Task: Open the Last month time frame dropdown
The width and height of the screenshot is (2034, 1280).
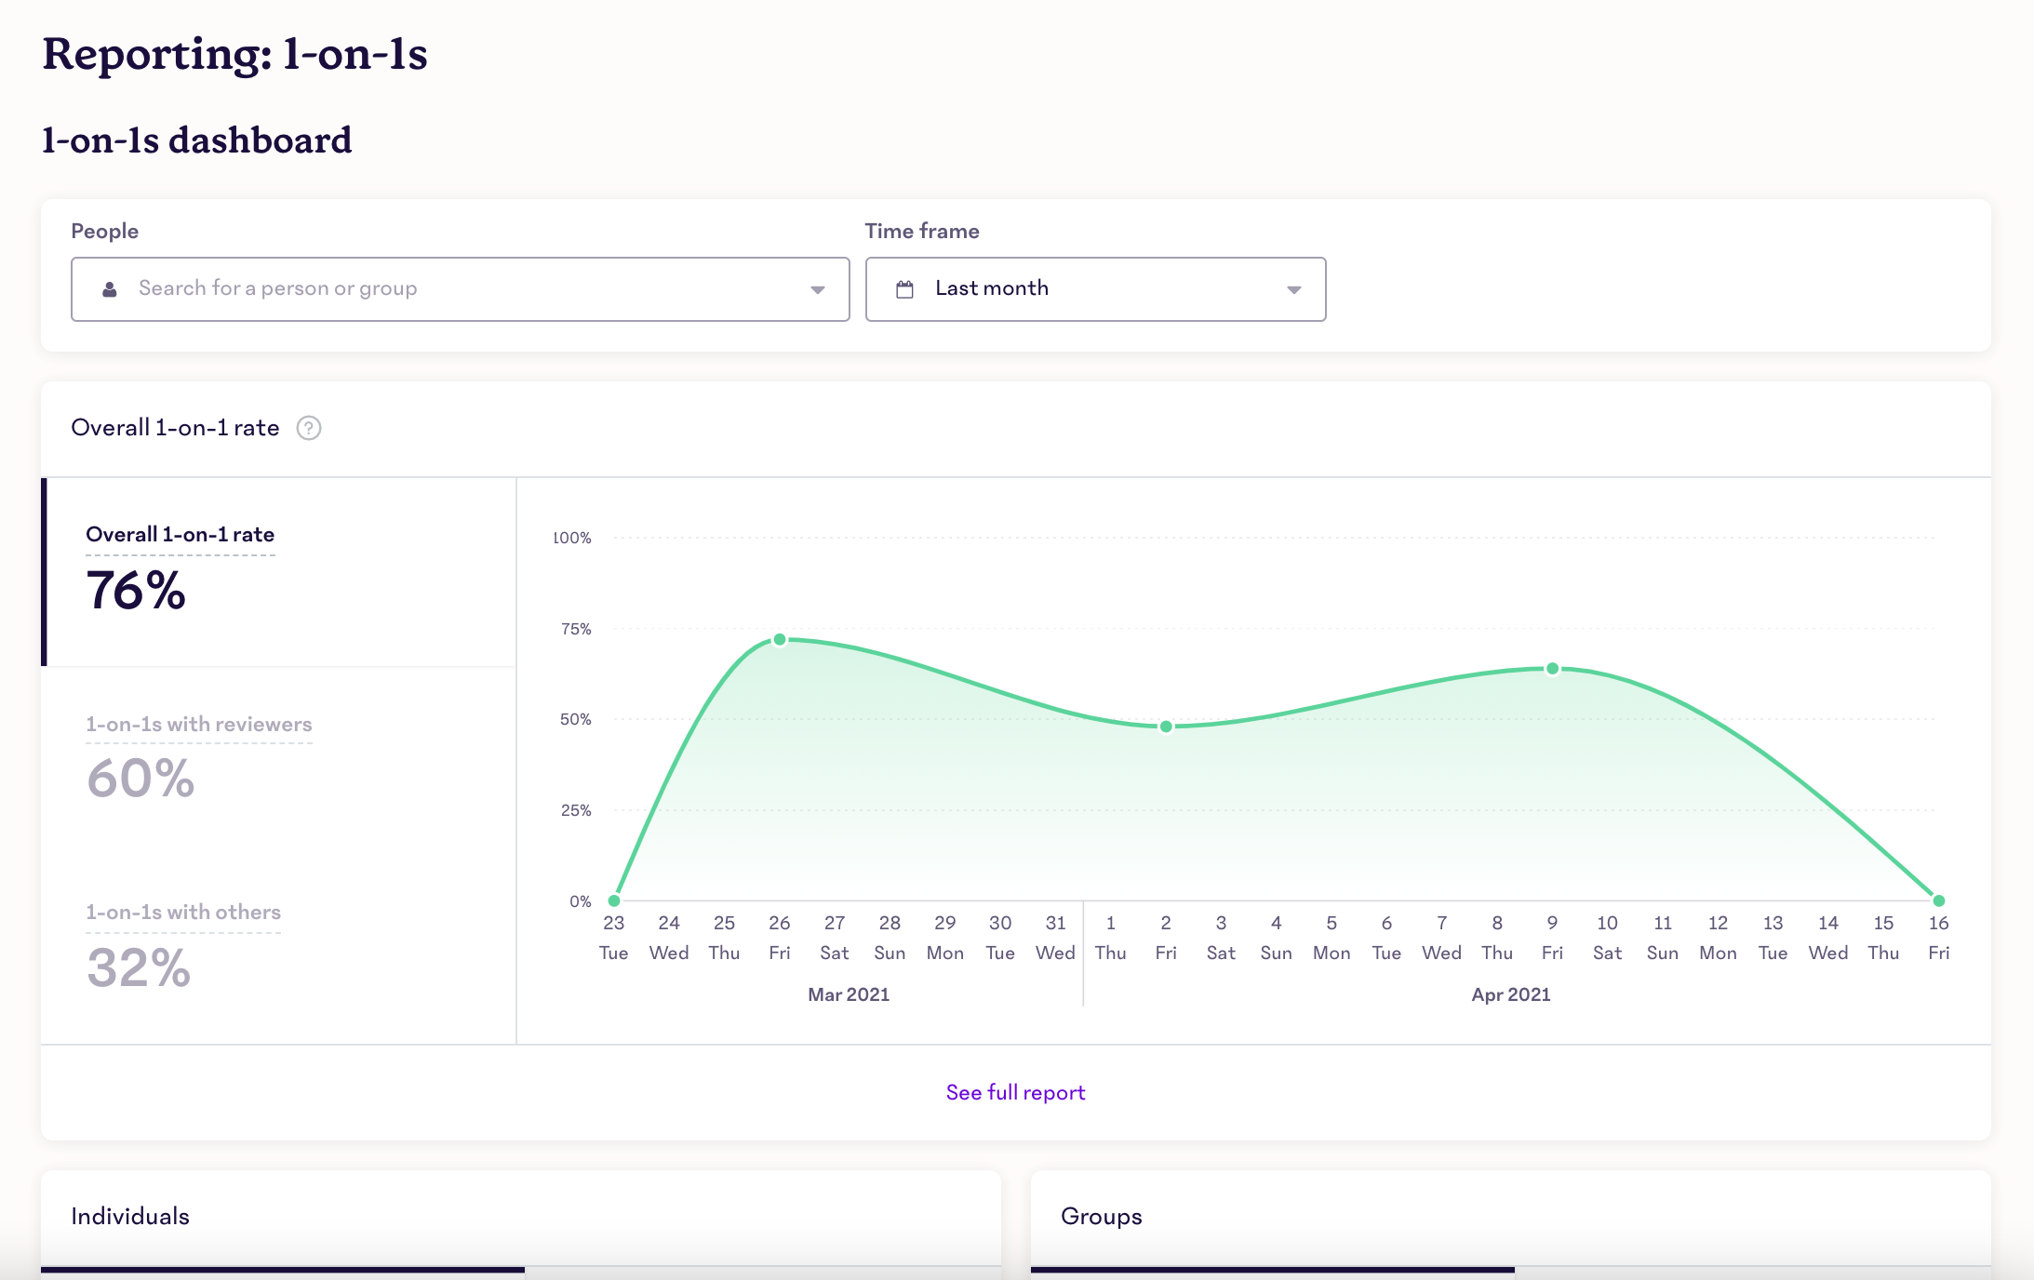Action: pos(1096,289)
